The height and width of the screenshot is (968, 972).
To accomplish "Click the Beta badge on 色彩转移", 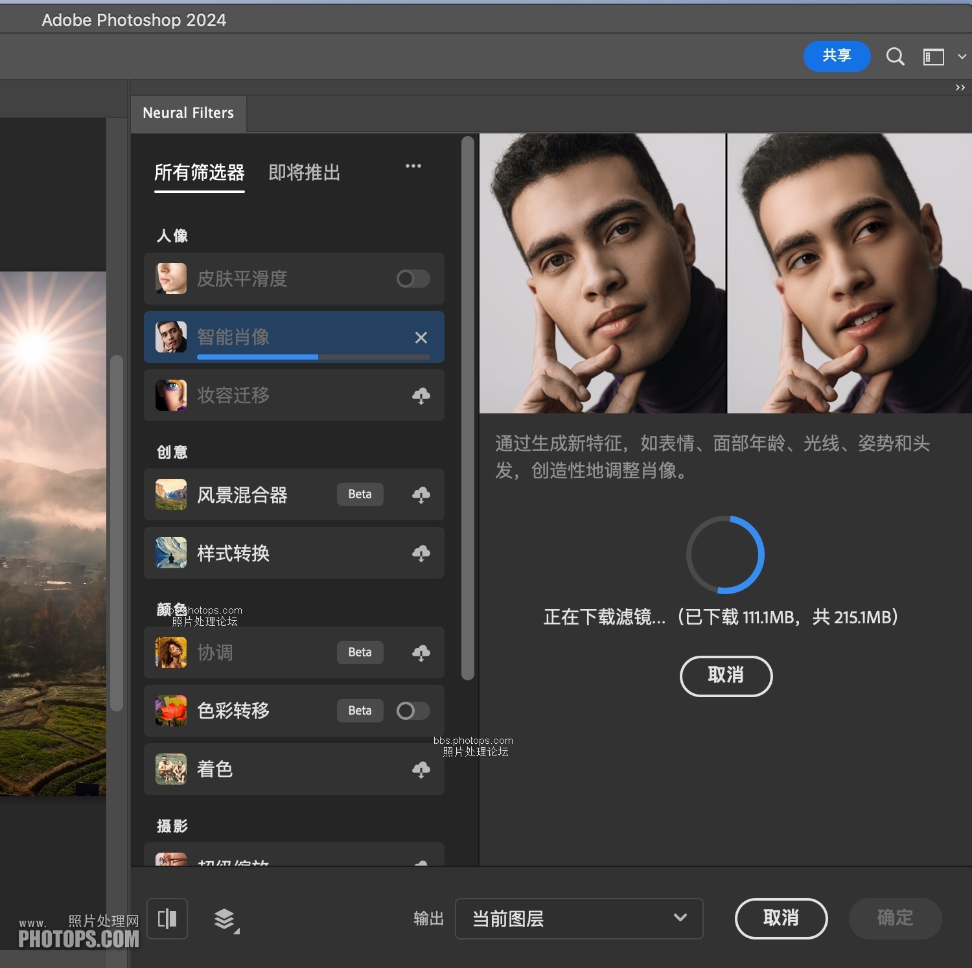I will [360, 711].
